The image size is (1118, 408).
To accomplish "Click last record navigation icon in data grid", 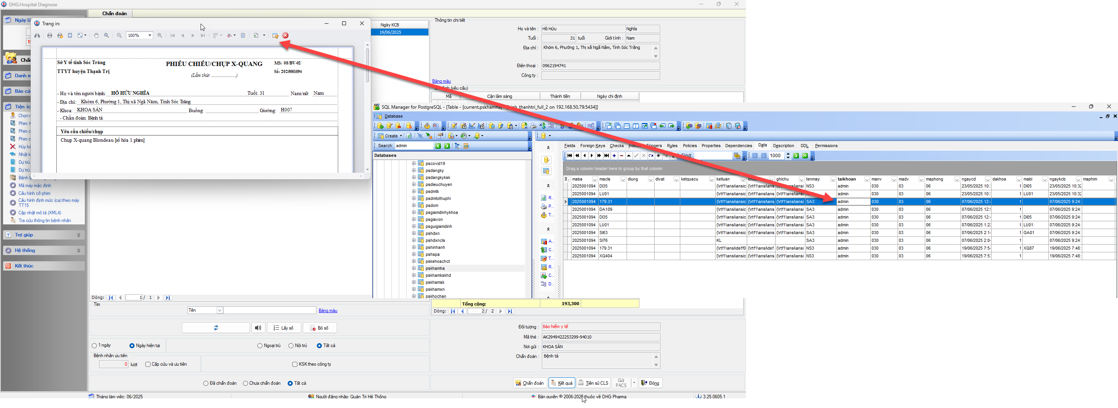I will (607, 156).
